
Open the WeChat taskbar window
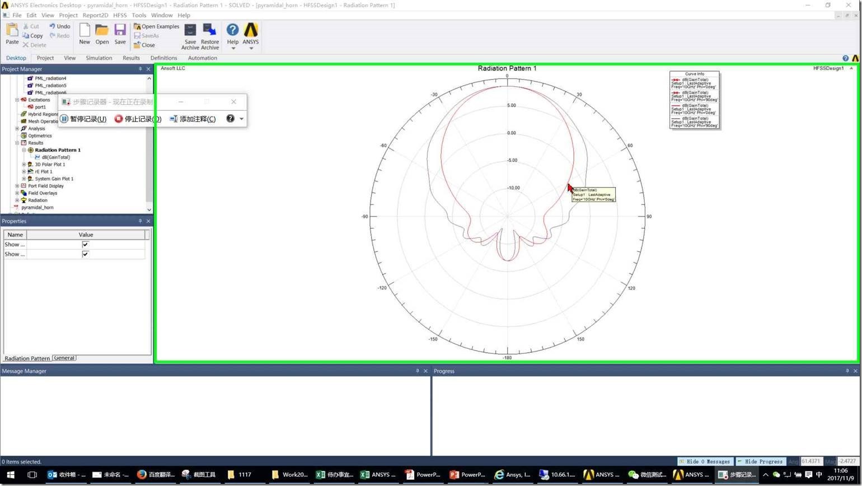coord(648,475)
